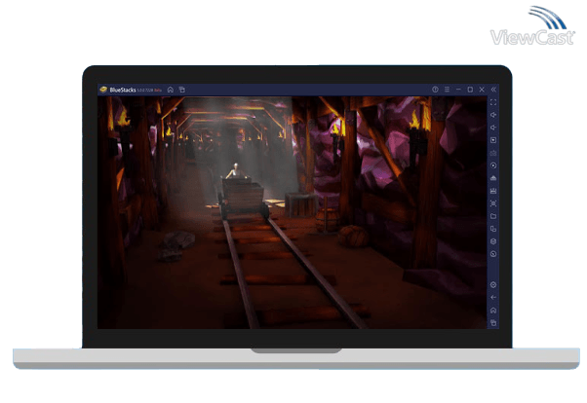The width and height of the screenshot is (587, 403).
Task: Open game controls keyboard icon
Action: [493, 153]
